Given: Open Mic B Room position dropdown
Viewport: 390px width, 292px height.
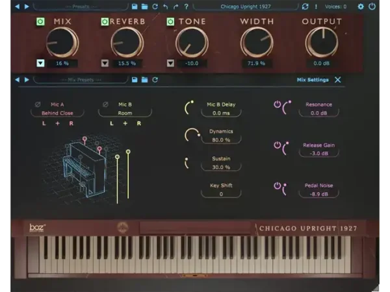Looking at the screenshot, I should pos(125,113).
